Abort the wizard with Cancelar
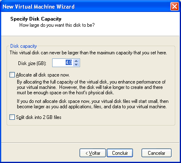The width and height of the screenshot is (181, 163). pyautogui.click(x=156, y=153)
